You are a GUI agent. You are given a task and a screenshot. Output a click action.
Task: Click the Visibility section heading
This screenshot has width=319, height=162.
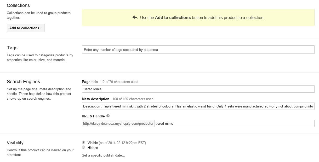click(15, 143)
